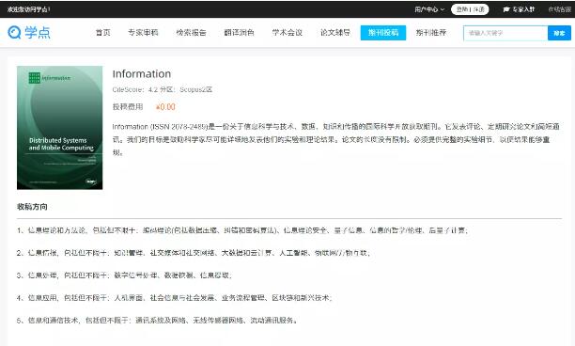Open 在线客服 in the top bar

tap(560, 9)
